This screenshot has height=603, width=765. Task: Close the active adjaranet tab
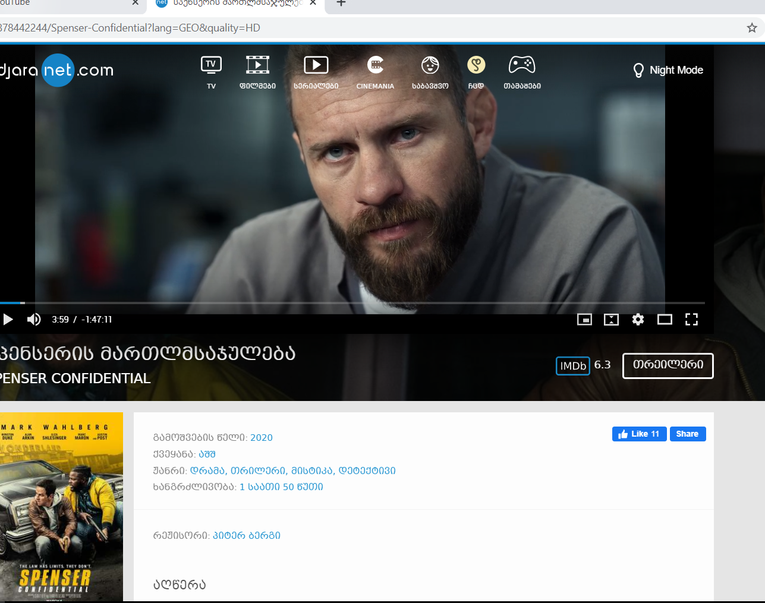pos(313,3)
